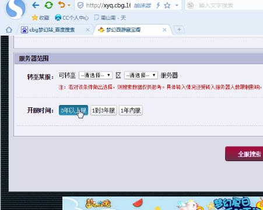Image resolution: width=263 pixels, height=210 pixels.
Task: Click the orange undo-close arrow icon
Action: [61, 5]
